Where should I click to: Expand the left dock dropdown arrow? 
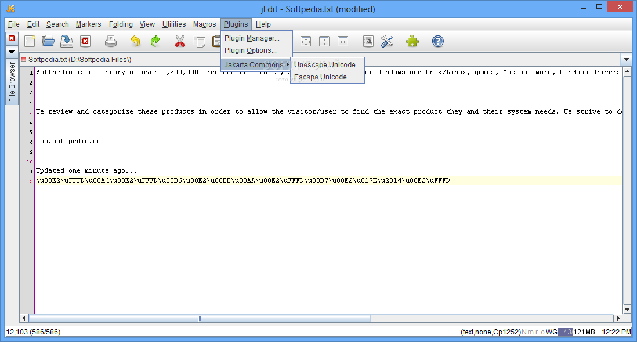click(12, 52)
